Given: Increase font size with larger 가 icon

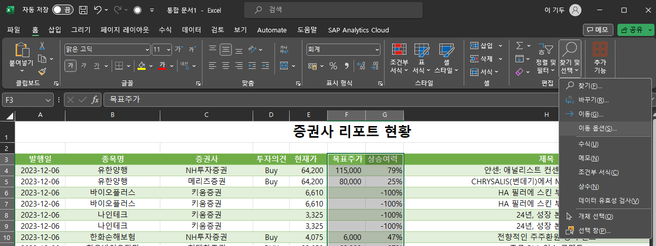Looking at the screenshot, I should [178, 50].
